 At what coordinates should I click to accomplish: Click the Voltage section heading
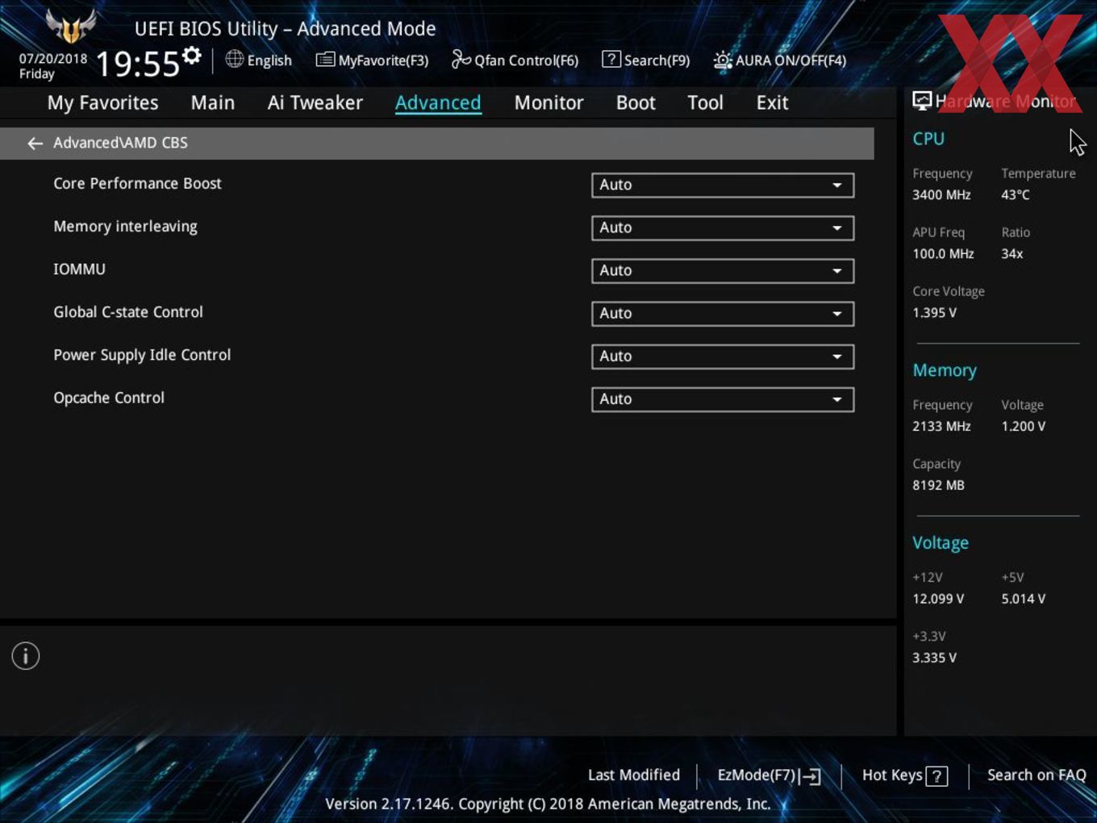point(941,543)
